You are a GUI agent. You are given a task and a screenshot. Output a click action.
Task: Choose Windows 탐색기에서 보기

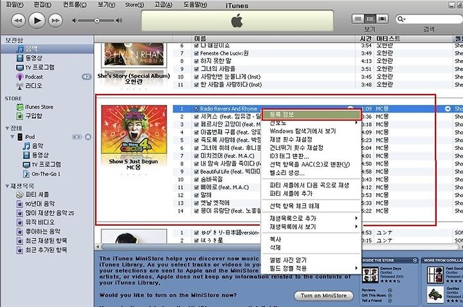coord(311,131)
